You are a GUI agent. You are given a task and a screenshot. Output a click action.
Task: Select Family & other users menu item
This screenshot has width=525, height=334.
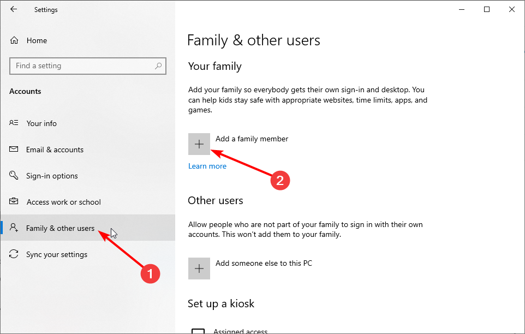(x=60, y=228)
